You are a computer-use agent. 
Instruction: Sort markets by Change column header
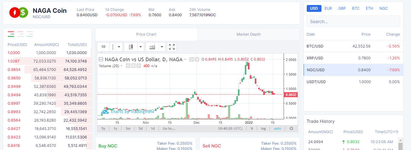(x=393, y=34)
